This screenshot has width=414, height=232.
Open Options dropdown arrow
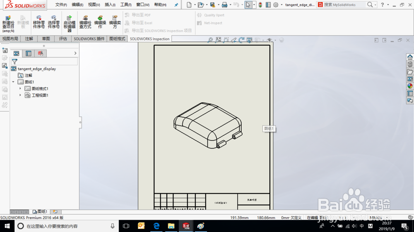pyautogui.click(x=282, y=5)
